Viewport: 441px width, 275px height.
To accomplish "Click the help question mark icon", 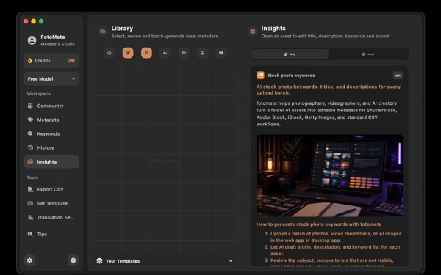I will (x=73, y=260).
